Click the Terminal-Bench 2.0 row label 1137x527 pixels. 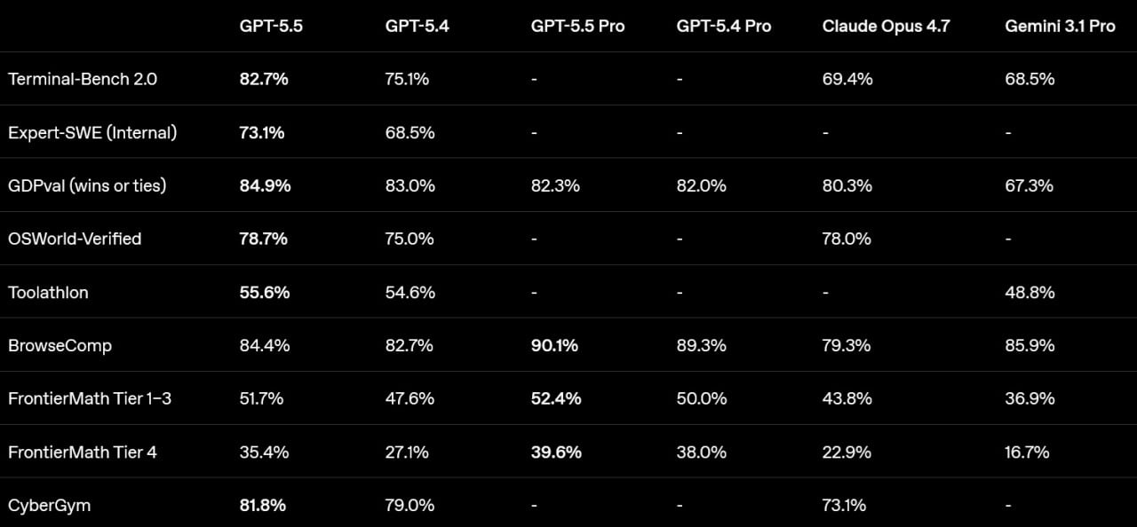click(x=83, y=79)
